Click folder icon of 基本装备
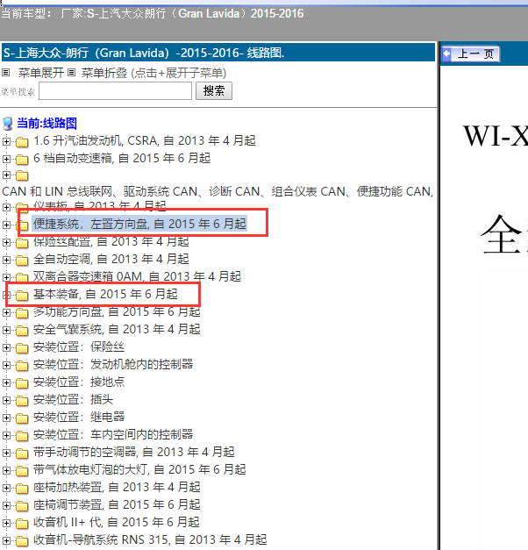This screenshot has width=528, height=550. pyautogui.click(x=22, y=296)
